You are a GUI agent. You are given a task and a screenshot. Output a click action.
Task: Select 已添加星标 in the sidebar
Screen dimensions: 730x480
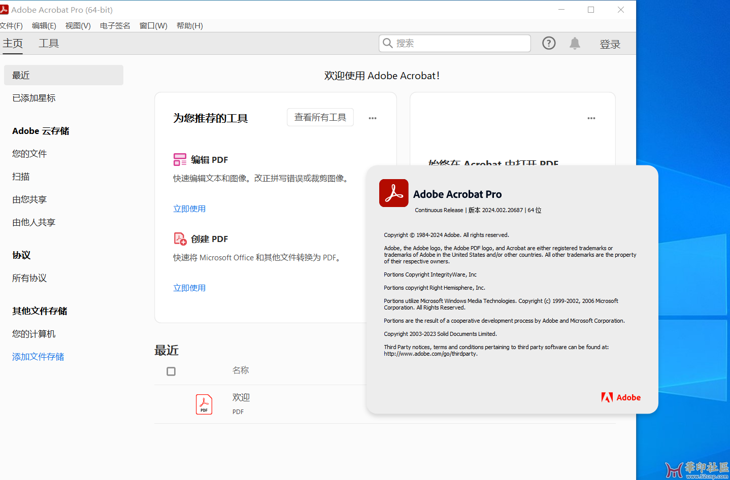pos(34,98)
